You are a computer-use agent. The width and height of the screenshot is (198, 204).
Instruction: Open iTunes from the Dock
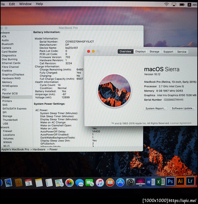100,183
